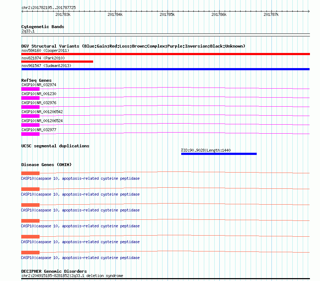Click the chr2:201782195..201787725 coordinate label
This screenshot has width=320, height=281.
(x=49, y=8)
